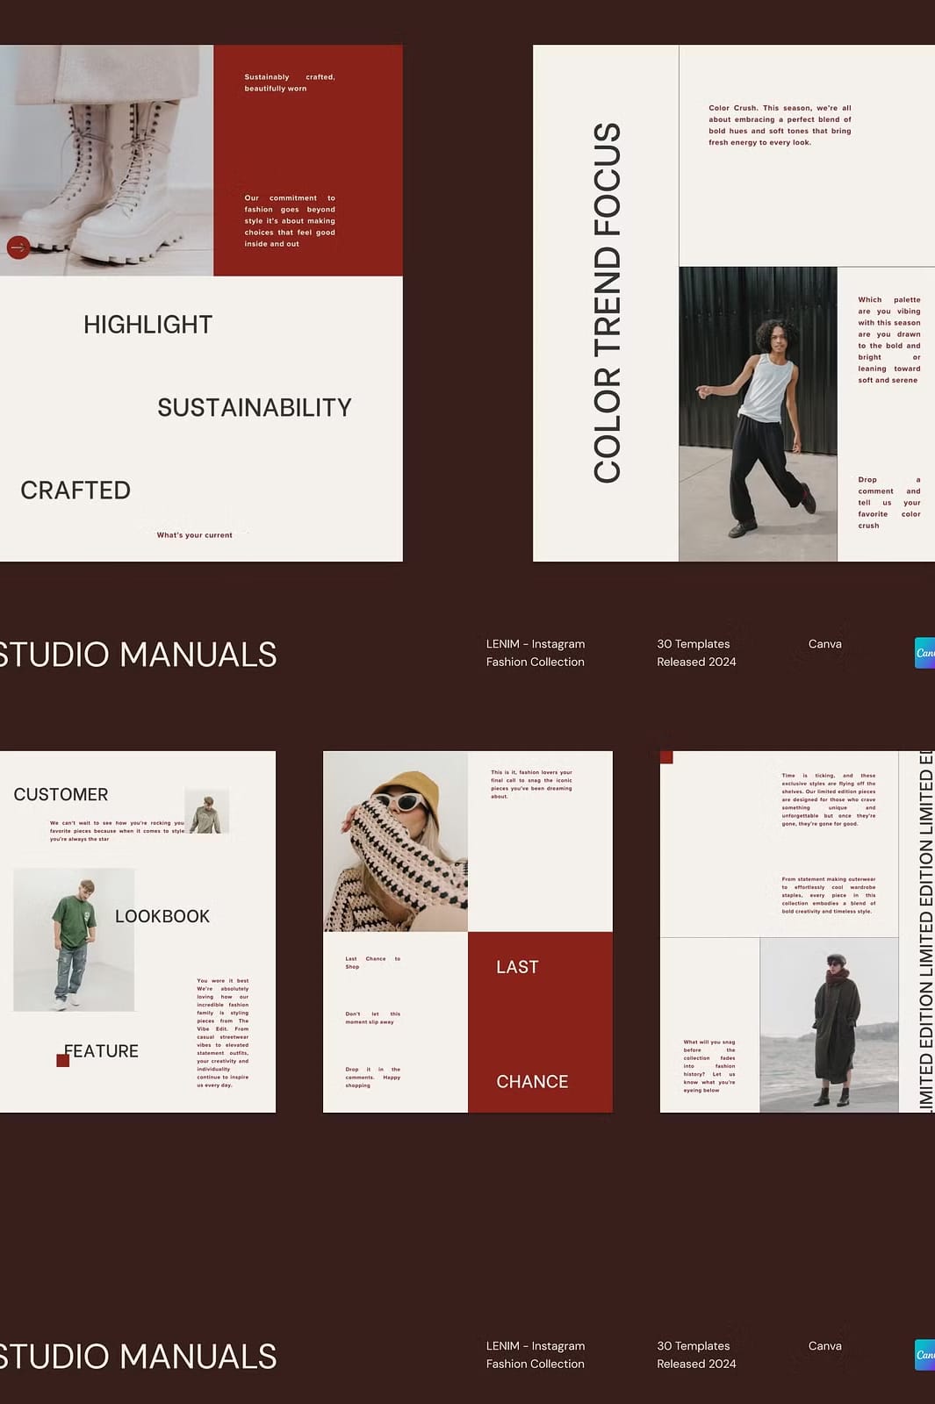Click the small red square beside FEATURE
The width and height of the screenshot is (935, 1404).
(62, 1060)
